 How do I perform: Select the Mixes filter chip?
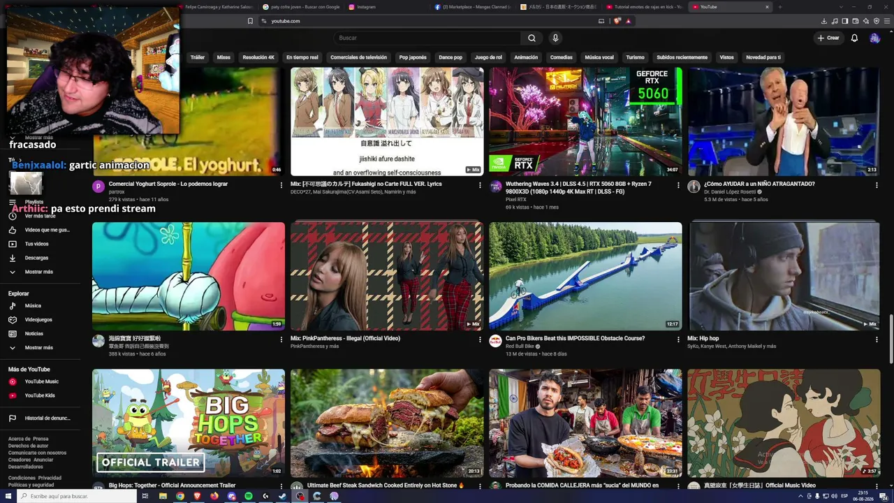tap(223, 57)
